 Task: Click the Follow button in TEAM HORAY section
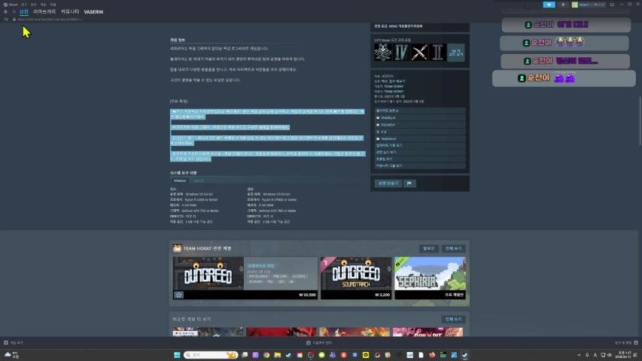[x=429, y=248]
